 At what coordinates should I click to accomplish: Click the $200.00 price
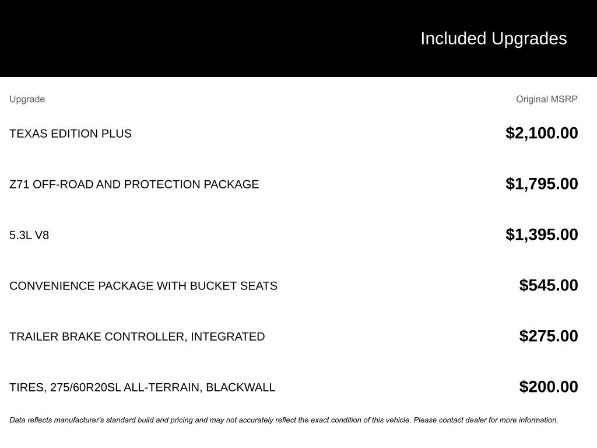pos(548,387)
